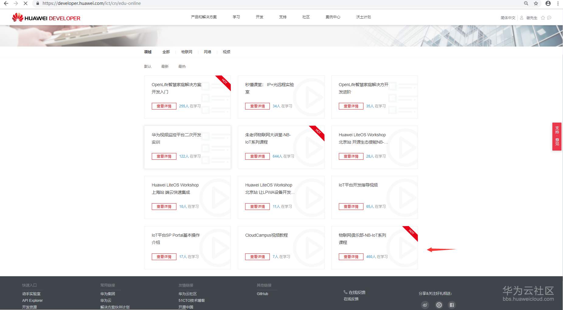Sort courses by 默认
Viewport: 563px width, 310px height.
point(148,67)
